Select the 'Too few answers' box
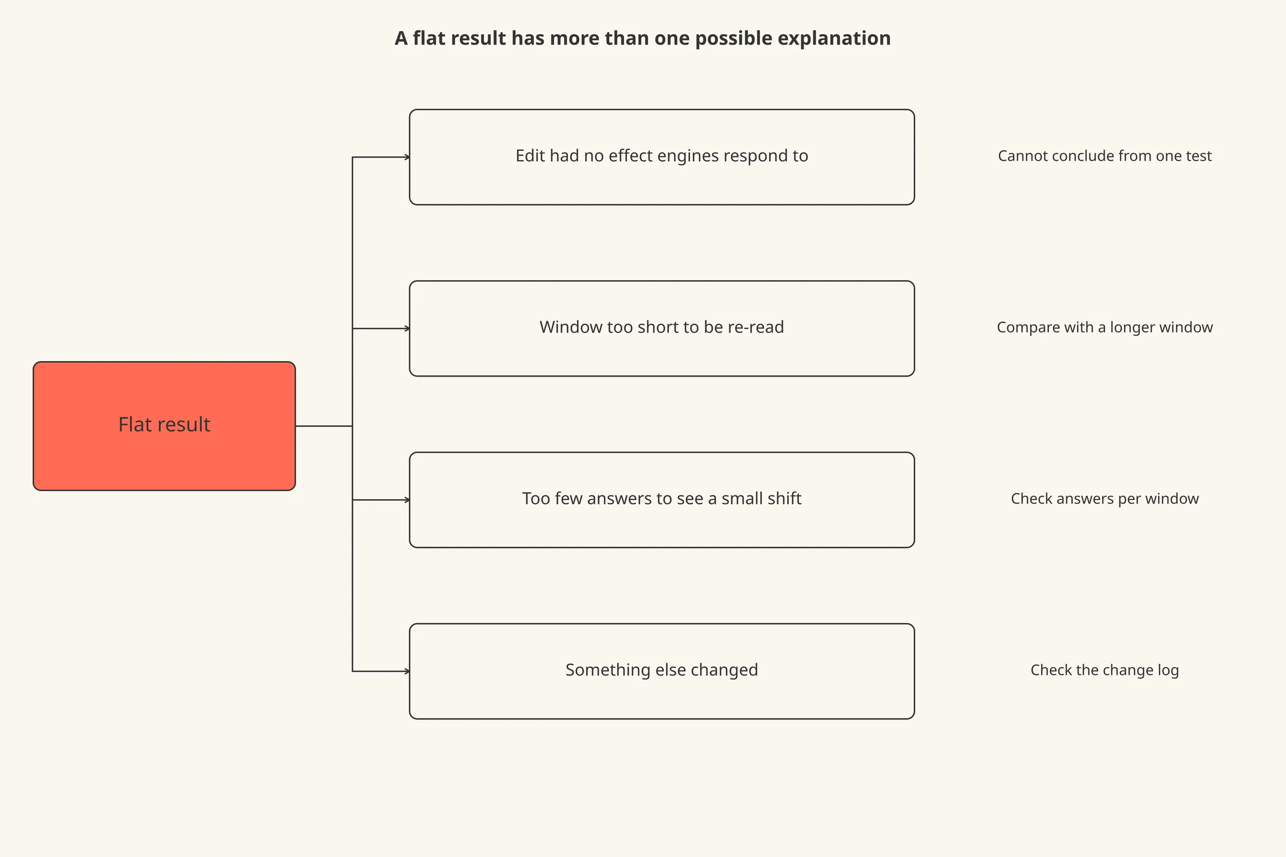 [x=662, y=500]
